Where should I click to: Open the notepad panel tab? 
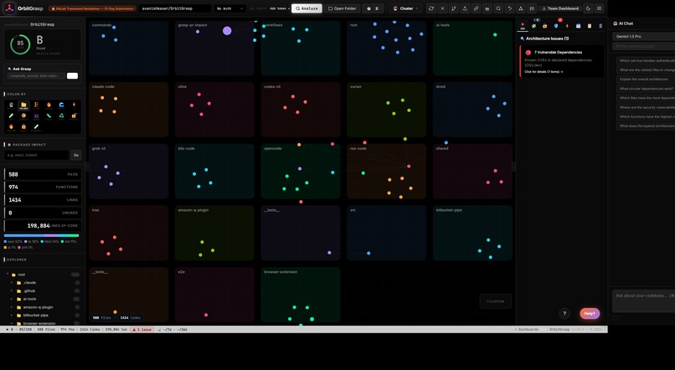coord(590,26)
